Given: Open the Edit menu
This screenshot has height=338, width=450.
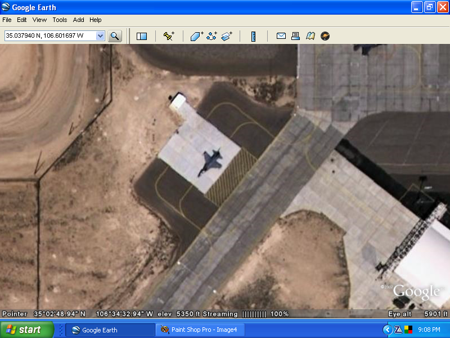Looking at the screenshot, I should (21, 20).
